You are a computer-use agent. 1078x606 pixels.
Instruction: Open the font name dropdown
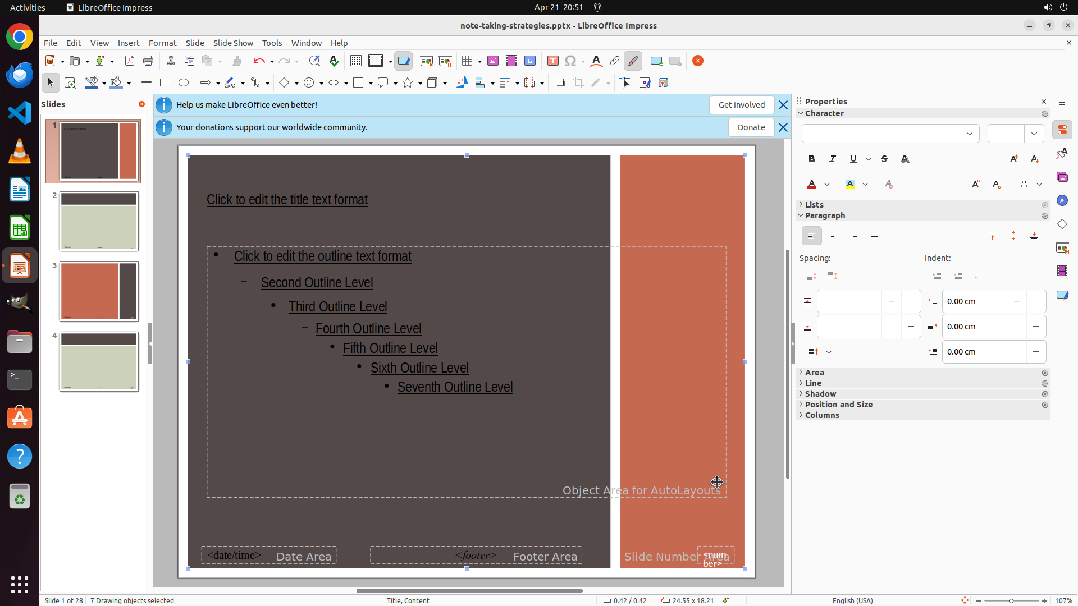pyautogui.click(x=970, y=134)
